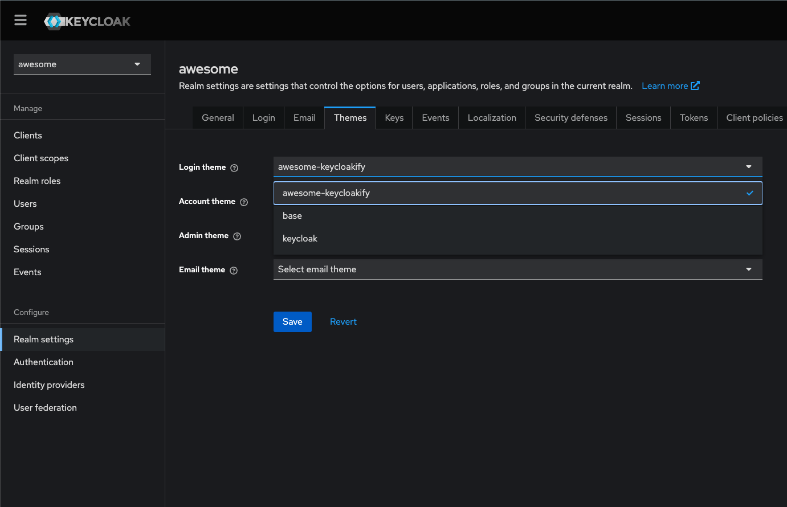
Task: Choose awesome-keycloakify from the theme list
Action: pos(517,193)
